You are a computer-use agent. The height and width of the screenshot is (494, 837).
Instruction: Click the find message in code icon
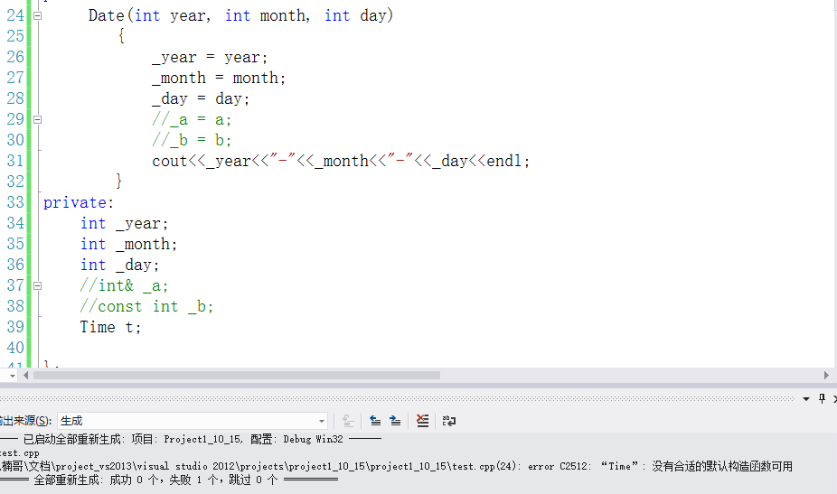pos(348,421)
